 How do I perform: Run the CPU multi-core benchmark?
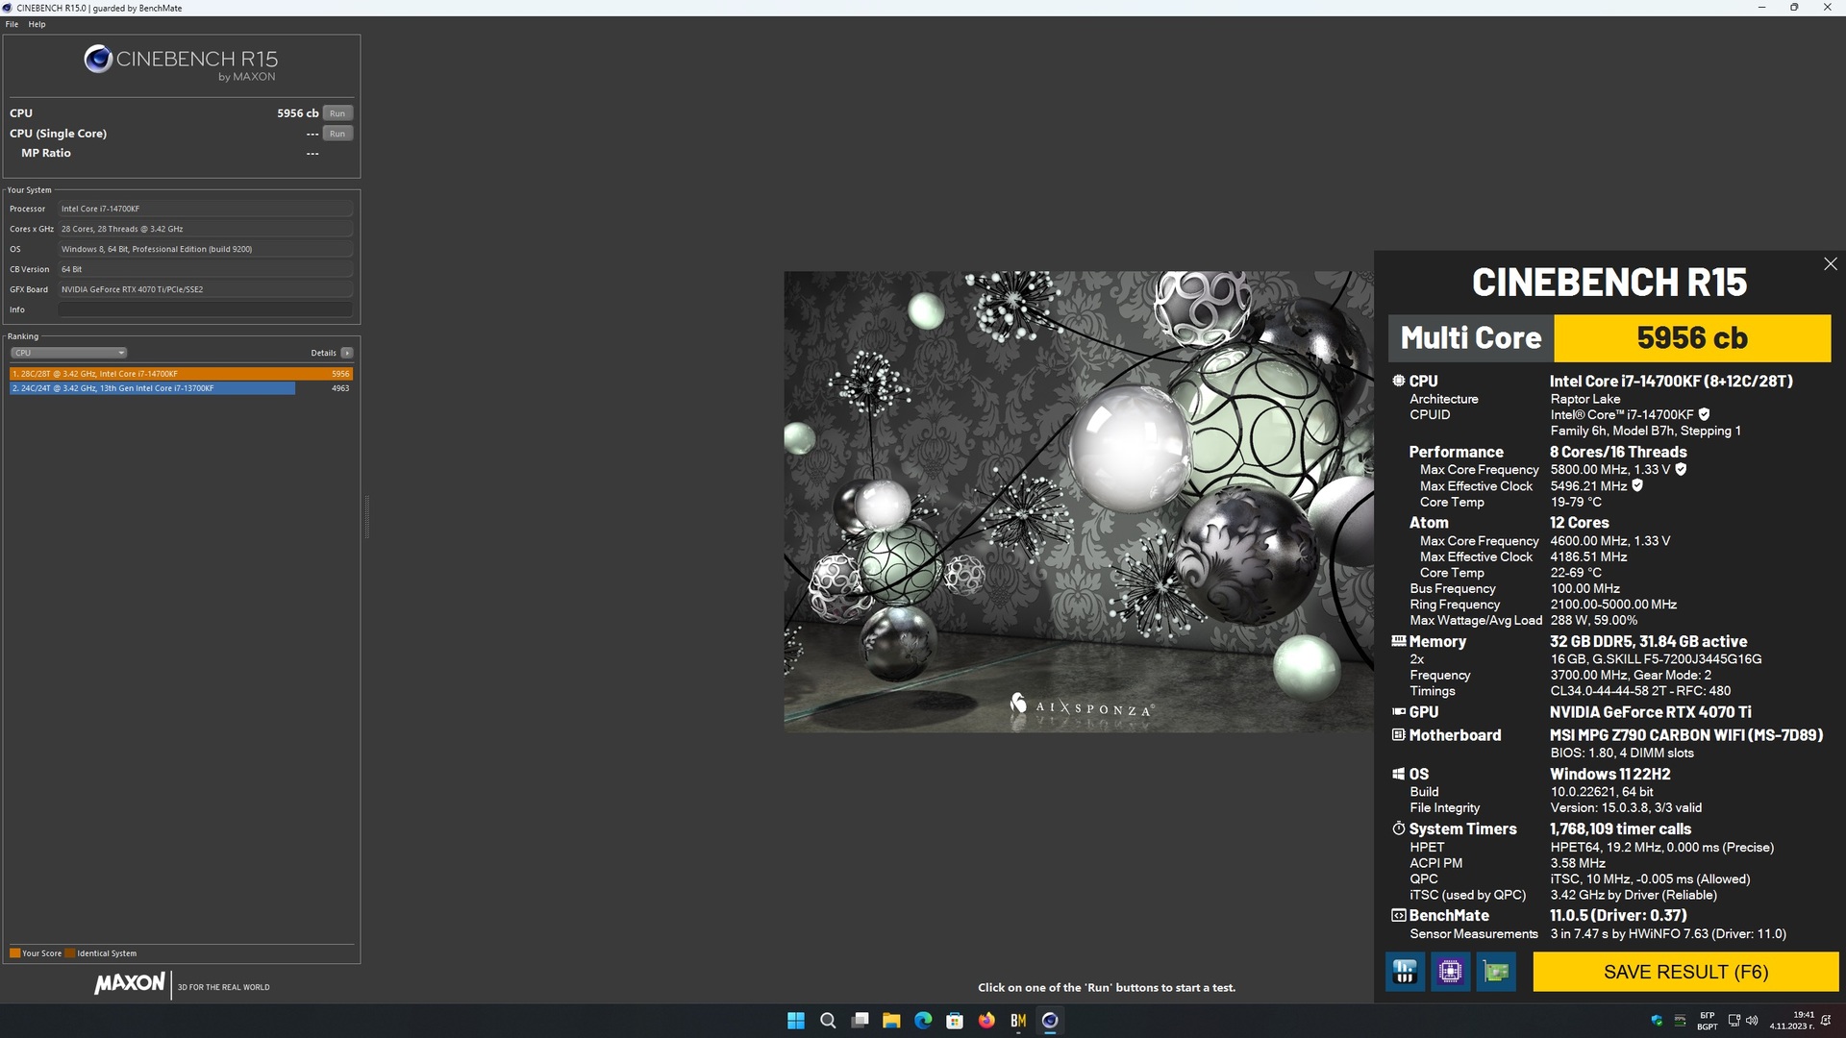(x=337, y=113)
